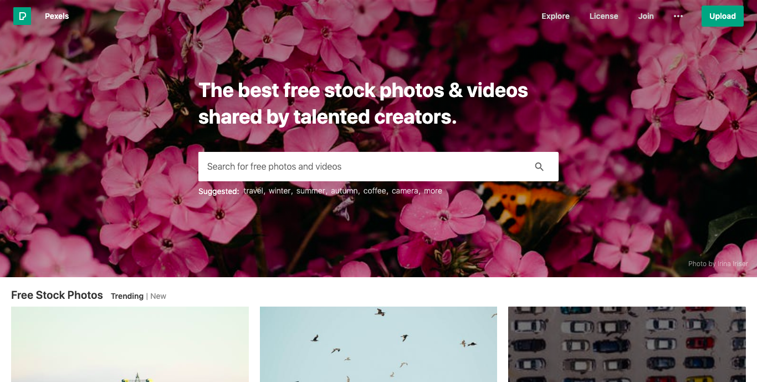Switch to the Trending tab
Screen dimensions: 757x382
click(x=127, y=296)
